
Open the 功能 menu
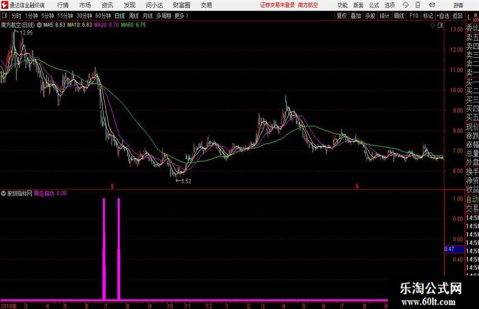tap(343, 5)
